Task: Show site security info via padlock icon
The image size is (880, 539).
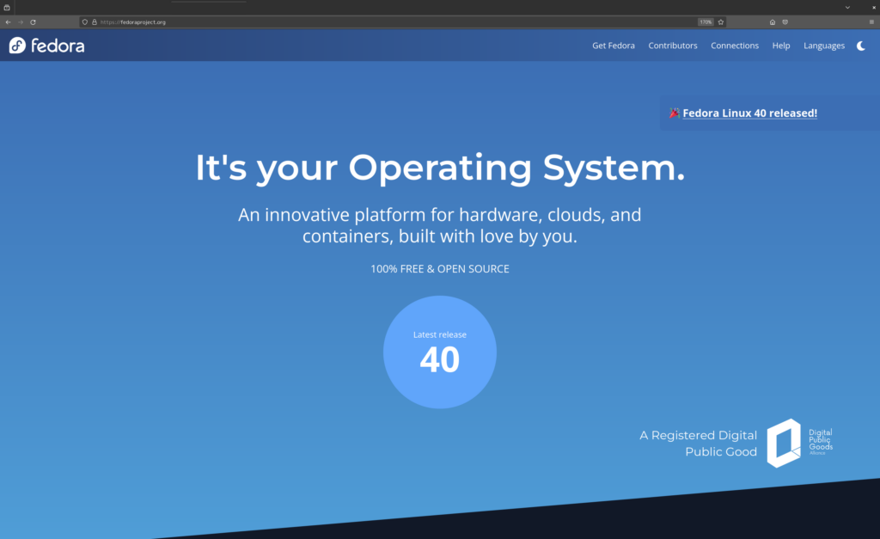Action: [95, 21]
